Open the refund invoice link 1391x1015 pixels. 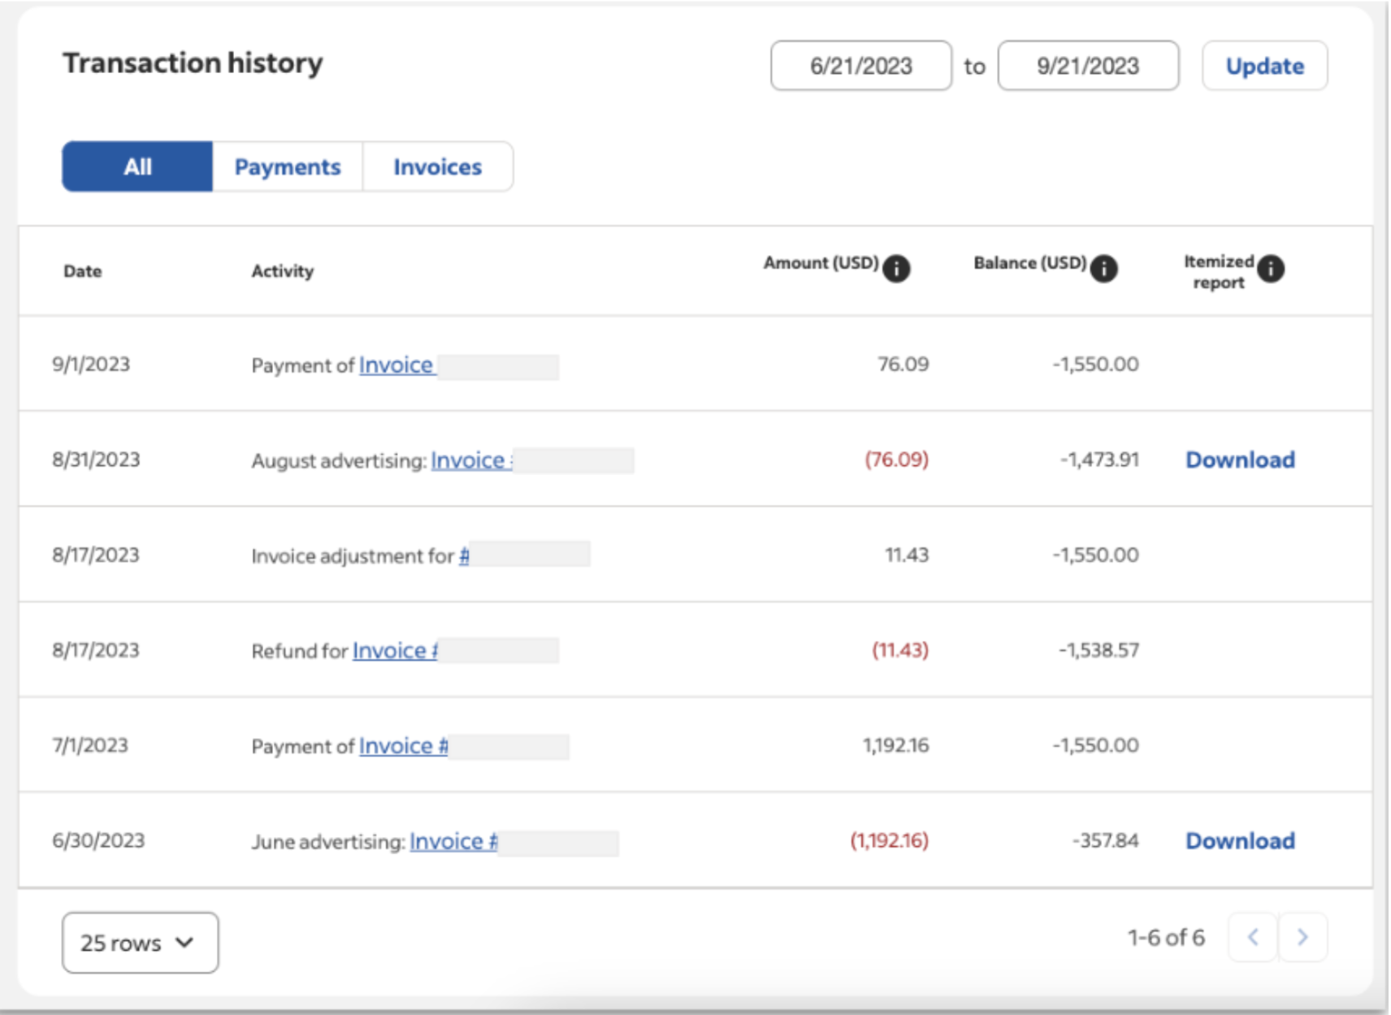pyautogui.click(x=396, y=650)
